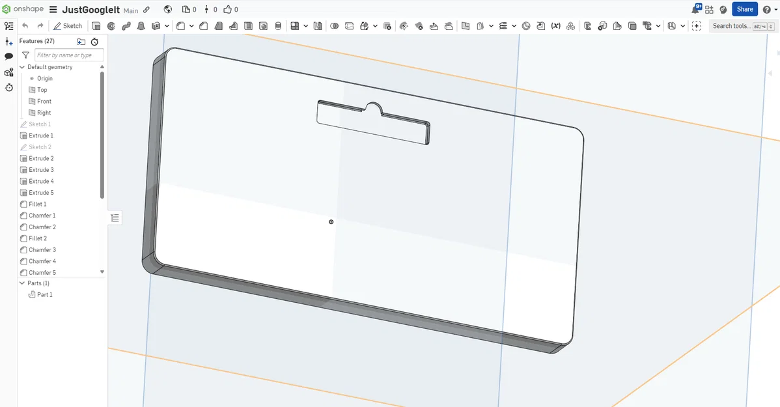Viewport: 780px width, 407px height.
Task: Click the add folder icon in Features header
Action: 81,42
